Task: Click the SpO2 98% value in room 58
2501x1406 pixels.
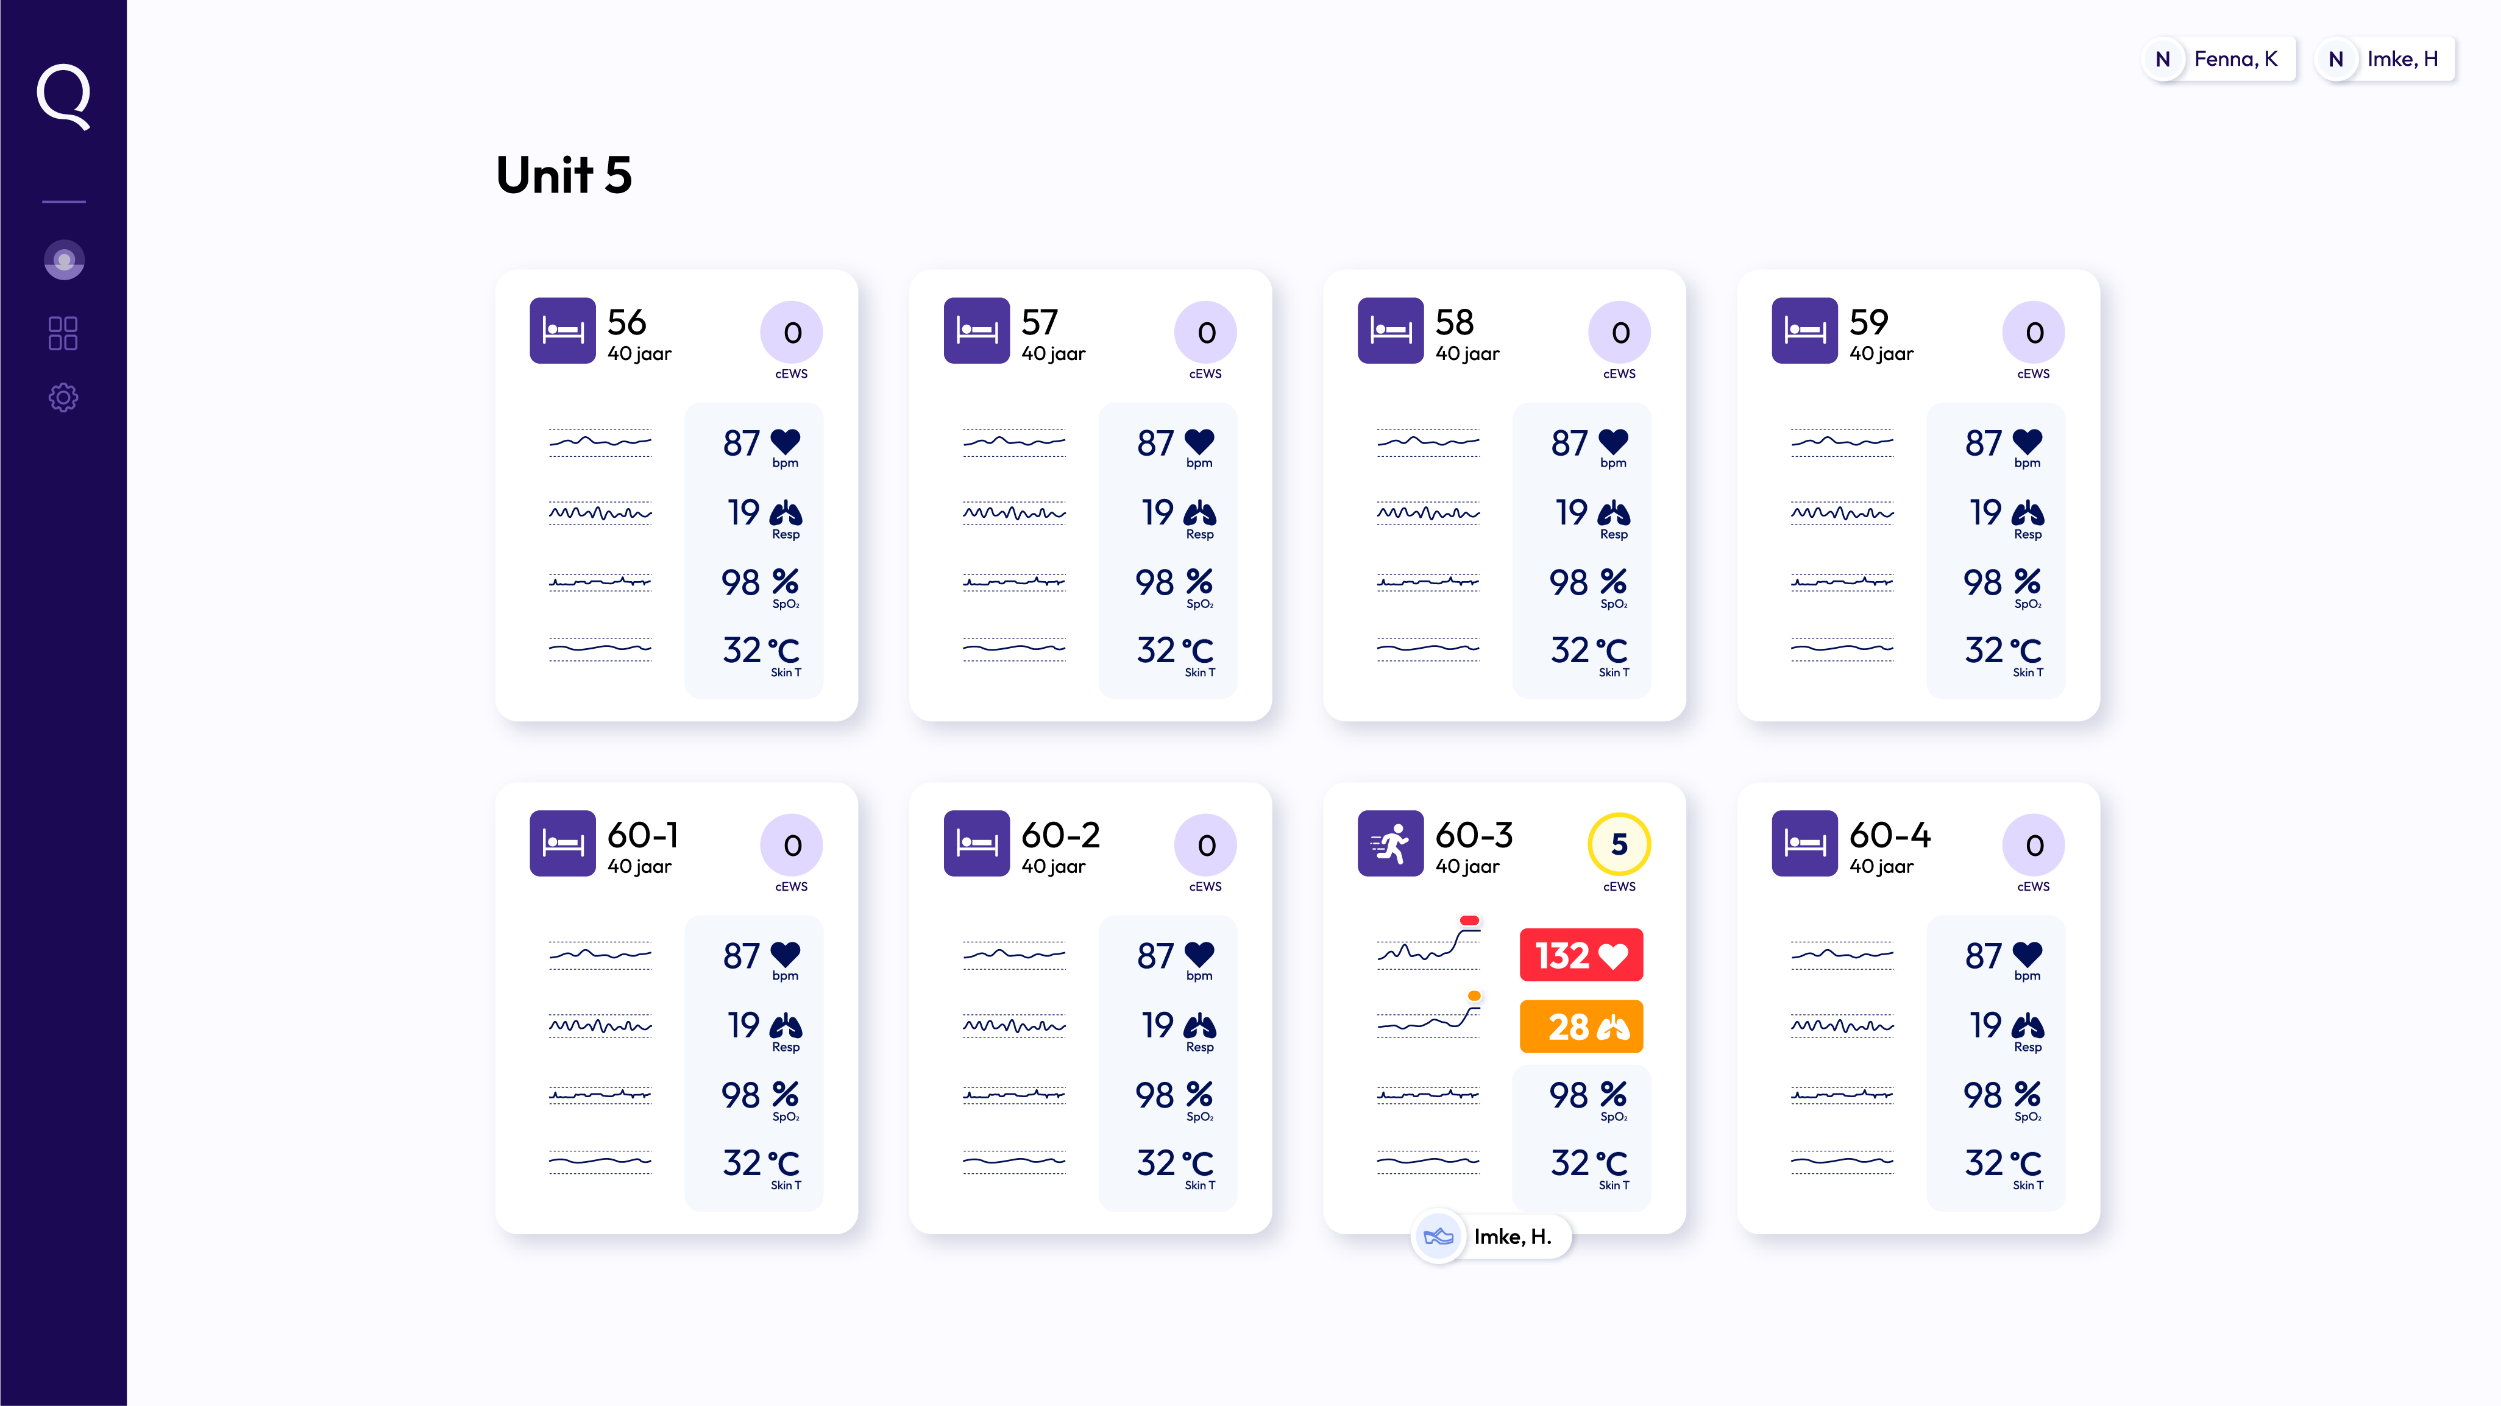Action: [x=1588, y=584]
